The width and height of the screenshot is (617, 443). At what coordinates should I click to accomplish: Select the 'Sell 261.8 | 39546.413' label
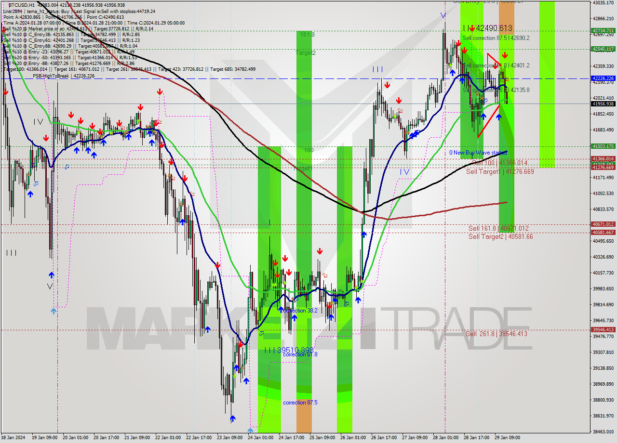pyautogui.click(x=496, y=334)
